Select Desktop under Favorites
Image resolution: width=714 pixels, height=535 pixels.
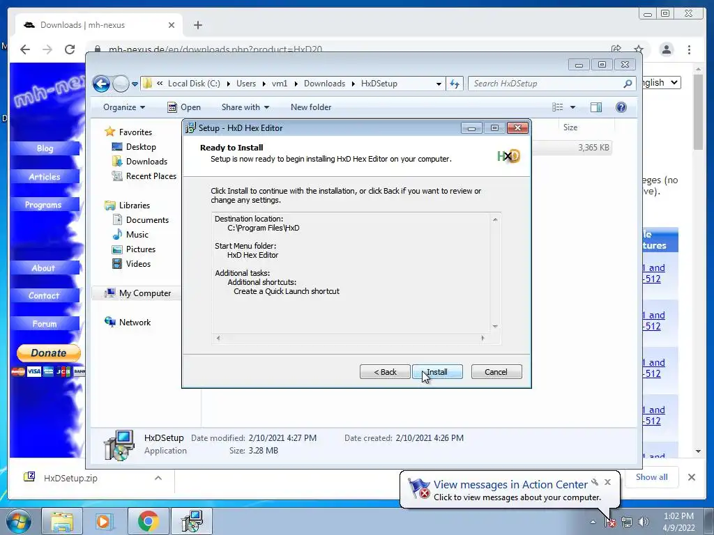141,147
